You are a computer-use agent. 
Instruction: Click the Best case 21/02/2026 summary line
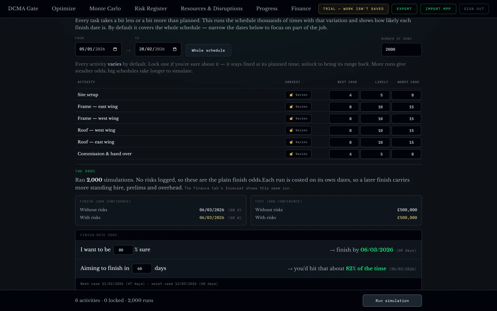149,284
